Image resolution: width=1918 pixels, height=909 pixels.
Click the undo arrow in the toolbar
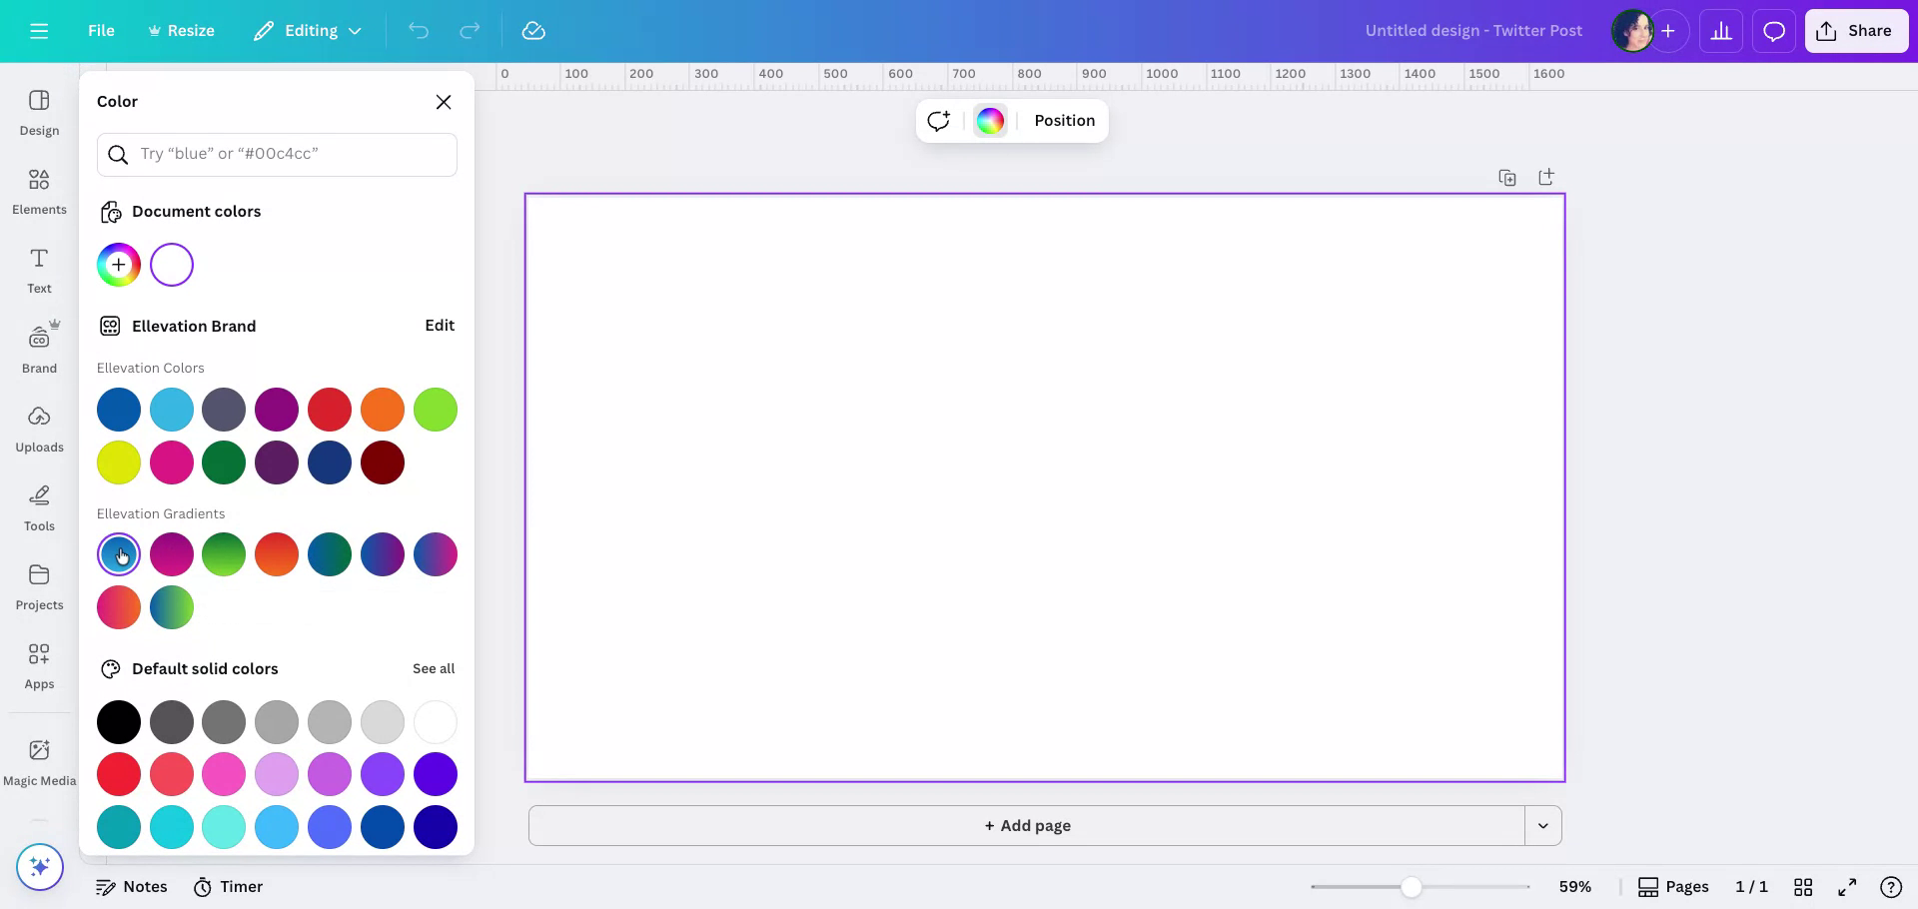click(x=419, y=30)
